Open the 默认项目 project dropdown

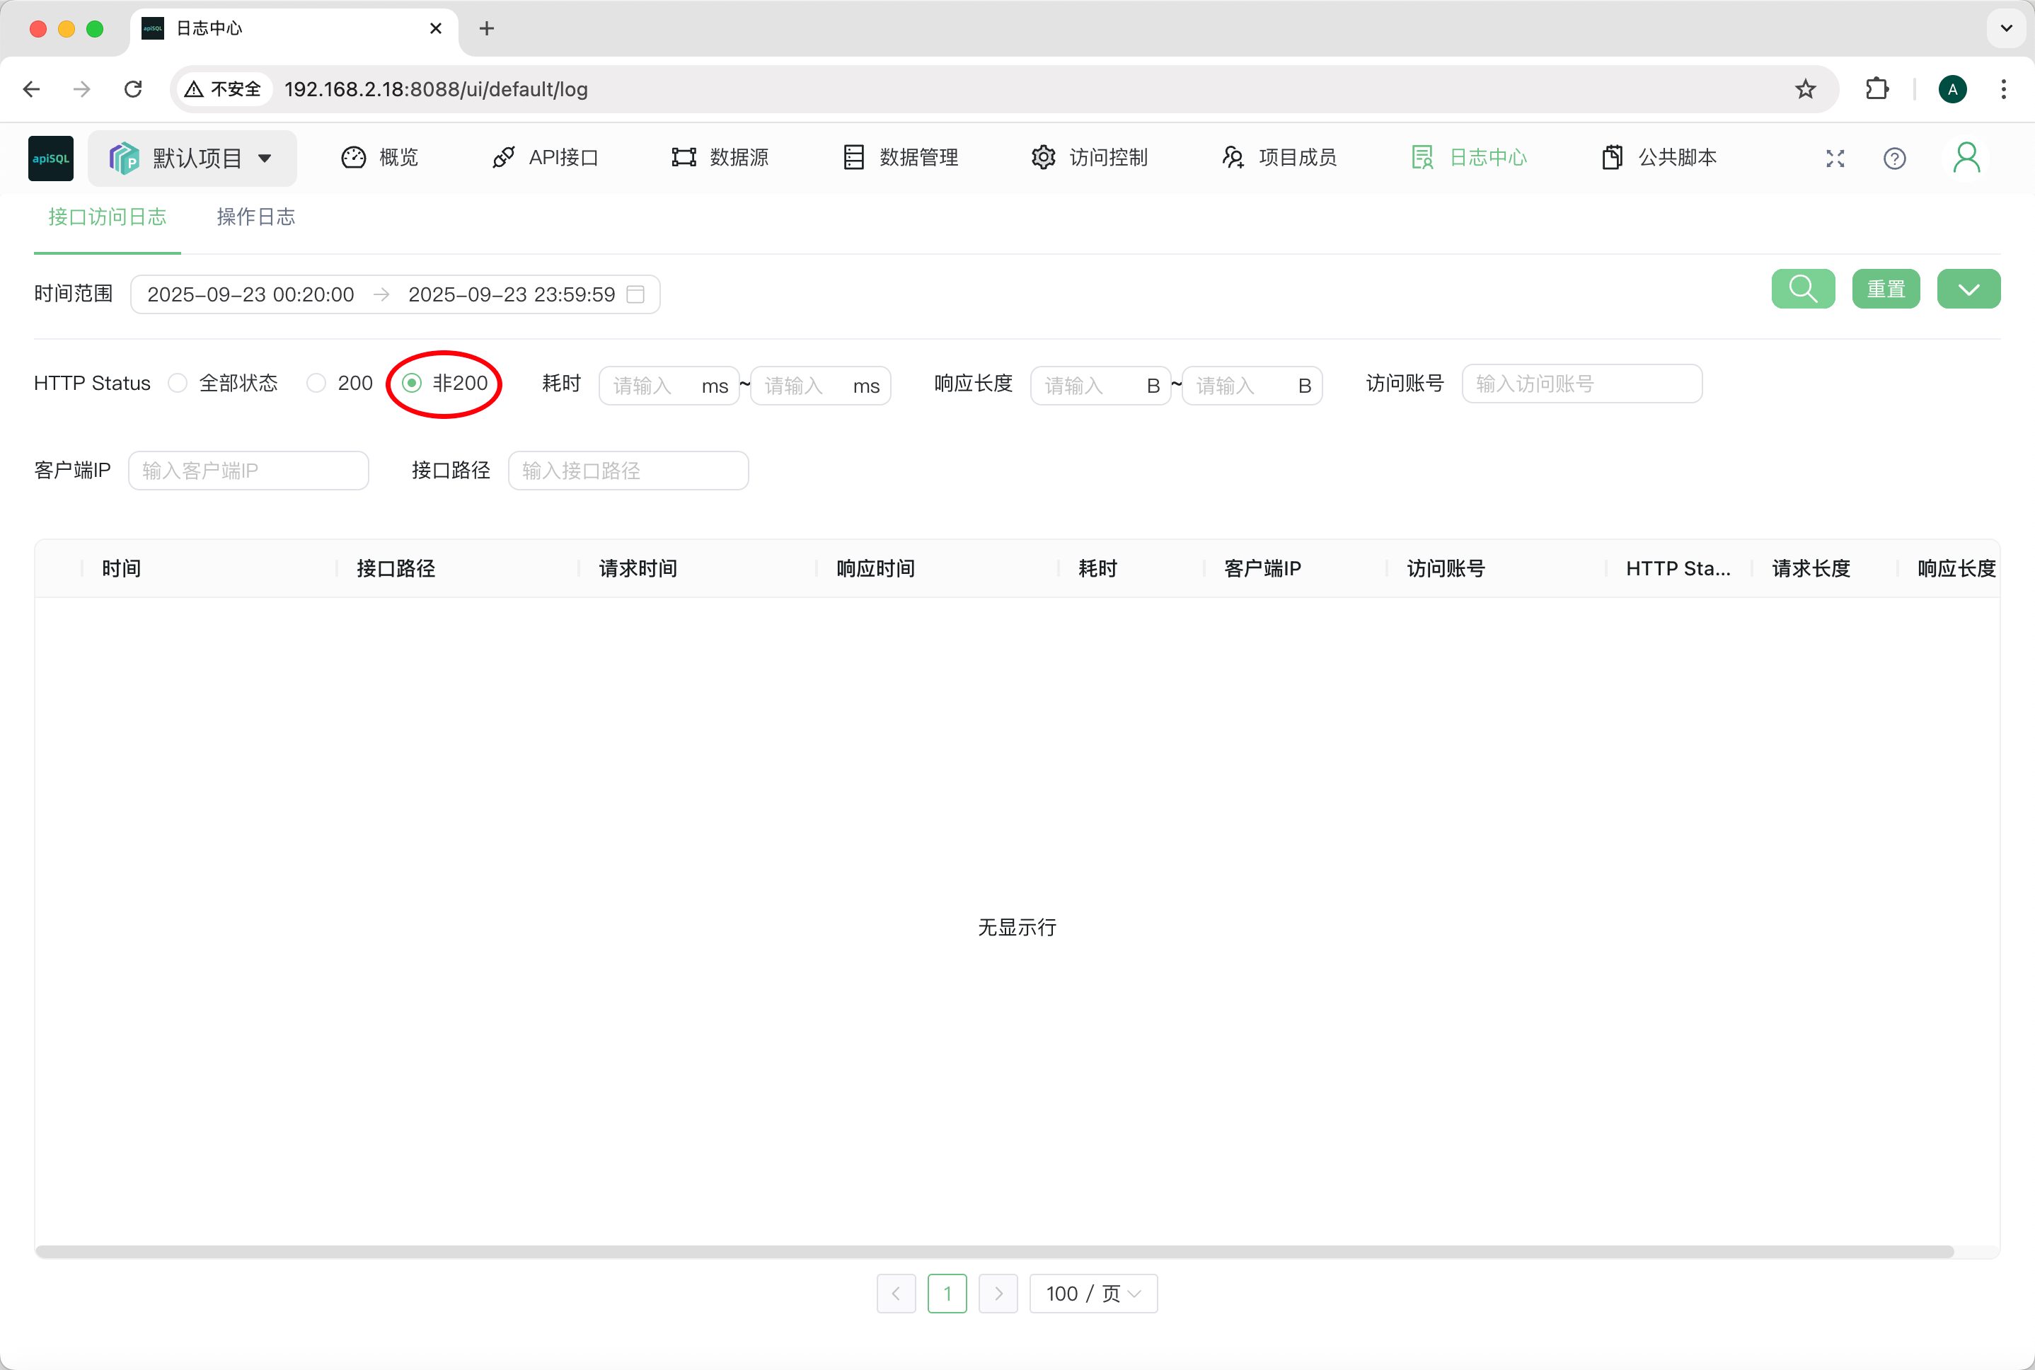point(192,158)
